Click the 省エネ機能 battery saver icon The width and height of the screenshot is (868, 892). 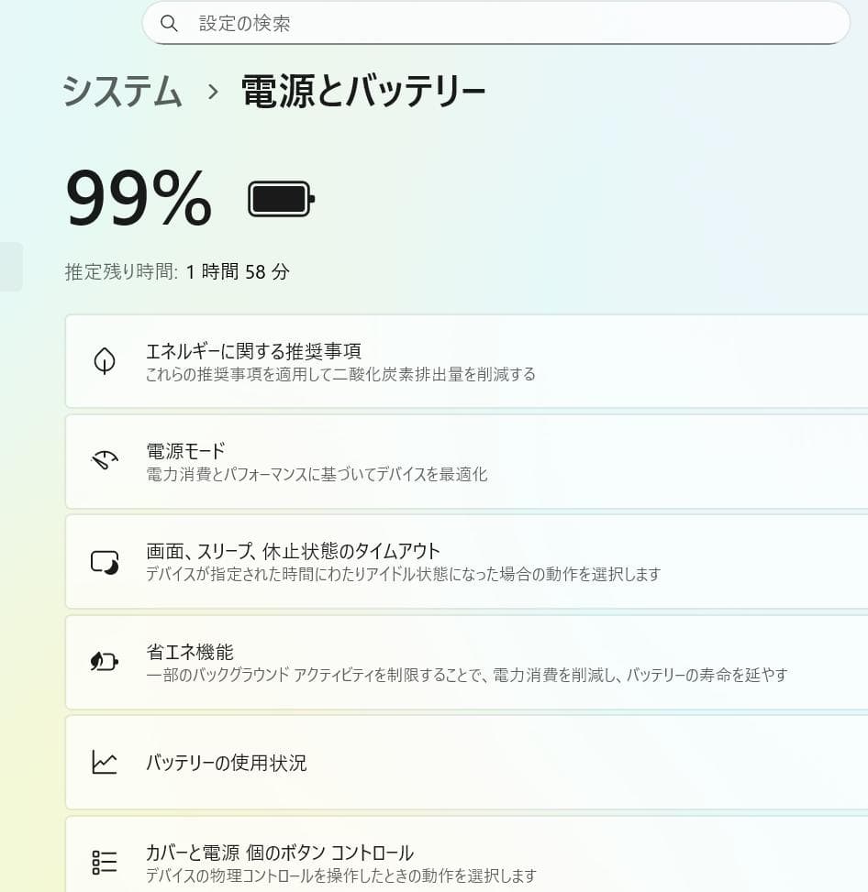[x=105, y=662]
